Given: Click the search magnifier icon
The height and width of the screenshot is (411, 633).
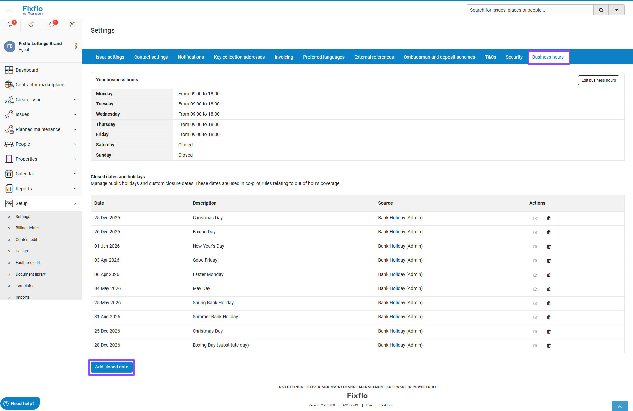Looking at the screenshot, I should point(601,10).
